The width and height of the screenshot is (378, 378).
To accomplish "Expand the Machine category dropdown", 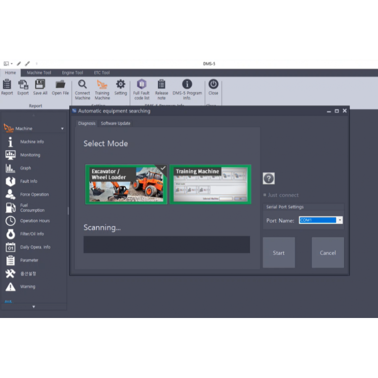I will tap(62, 129).
